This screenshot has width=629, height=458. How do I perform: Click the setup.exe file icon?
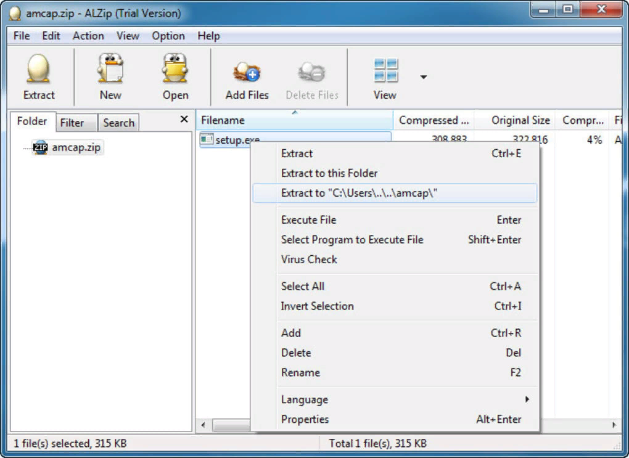207,140
